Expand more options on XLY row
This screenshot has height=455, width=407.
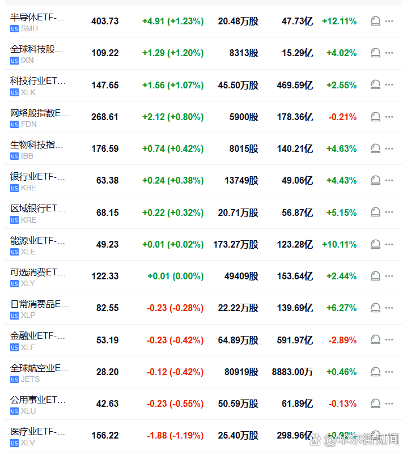click(x=389, y=276)
